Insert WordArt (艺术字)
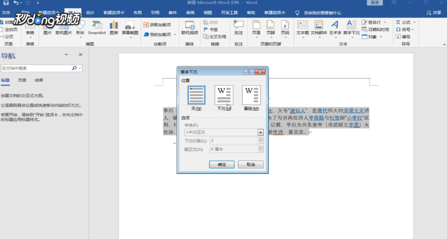Image resolution: width=447 pixels, height=239 pixels. tap(335, 29)
